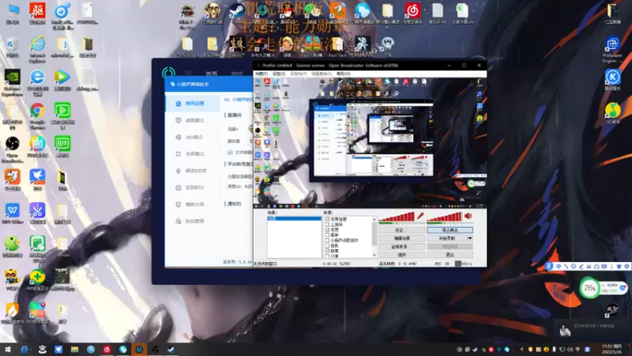Open iQIYI desktop icon

pos(62,147)
